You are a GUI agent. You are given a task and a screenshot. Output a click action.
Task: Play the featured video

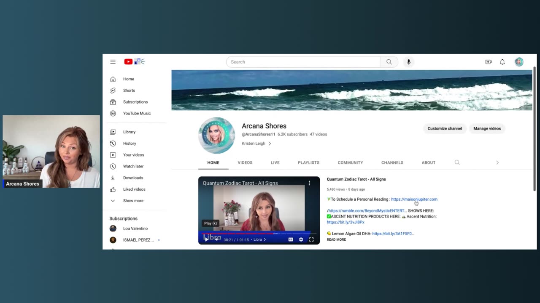206,239
